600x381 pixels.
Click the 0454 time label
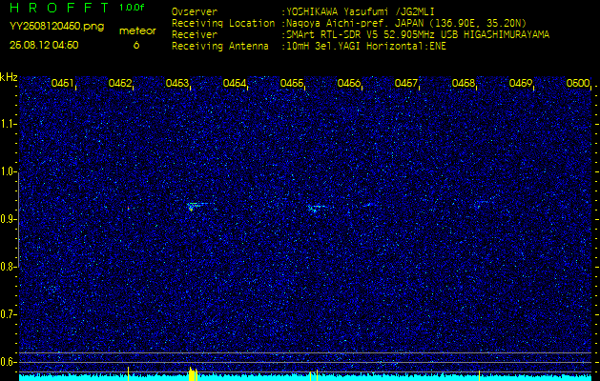pos(235,83)
